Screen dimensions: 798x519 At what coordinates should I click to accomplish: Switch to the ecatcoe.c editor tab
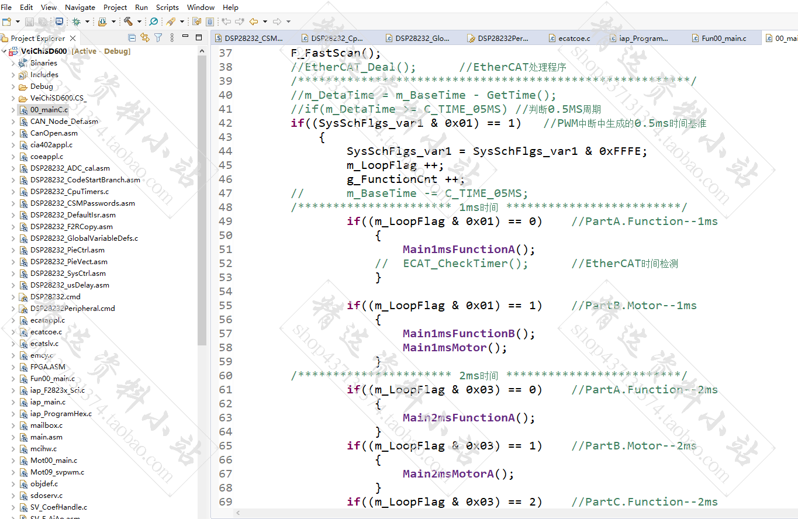tap(570, 38)
